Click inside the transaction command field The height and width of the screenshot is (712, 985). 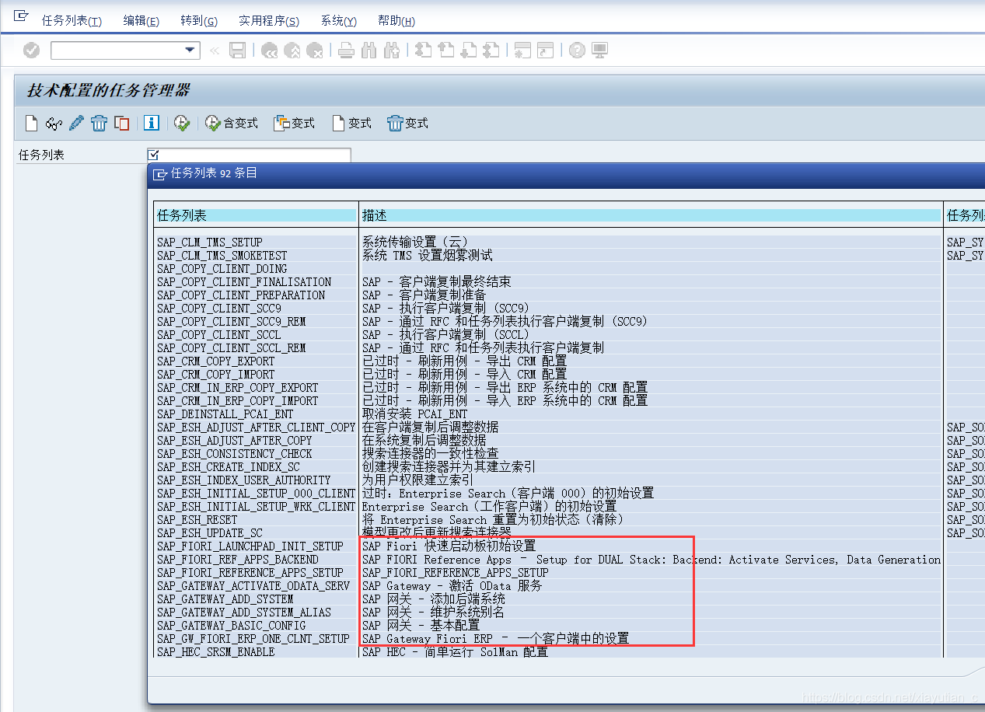(117, 51)
